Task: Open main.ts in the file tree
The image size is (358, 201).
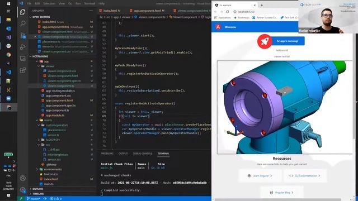Action: (x=49, y=184)
